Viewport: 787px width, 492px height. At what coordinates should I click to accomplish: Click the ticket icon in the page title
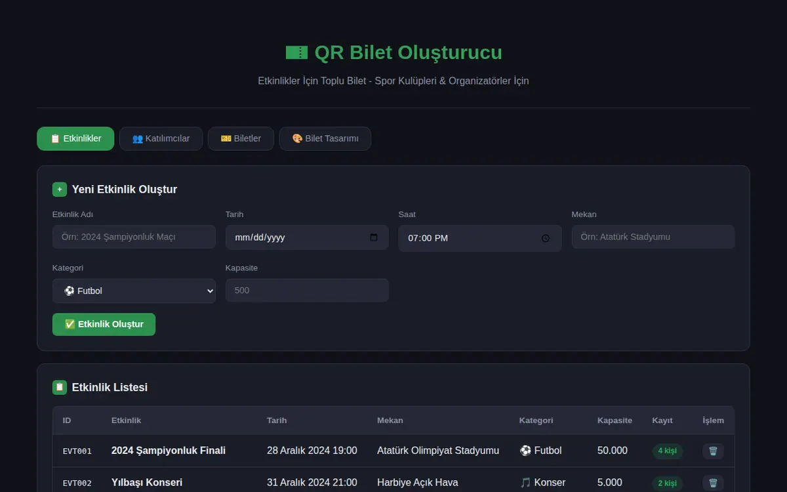tap(296, 52)
